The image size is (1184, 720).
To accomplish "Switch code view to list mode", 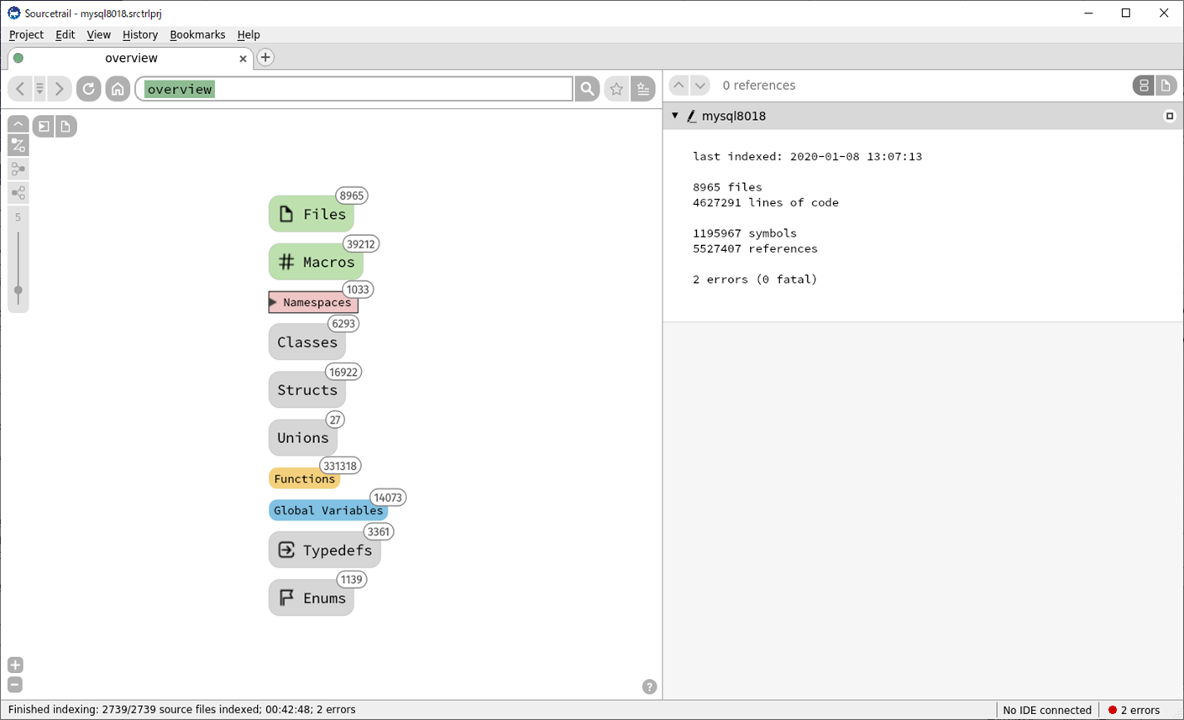I will [x=1144, y=85].
